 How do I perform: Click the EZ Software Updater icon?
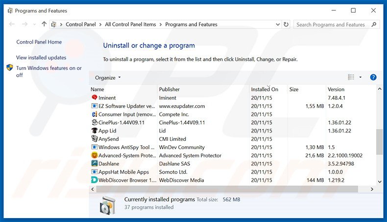94,106
